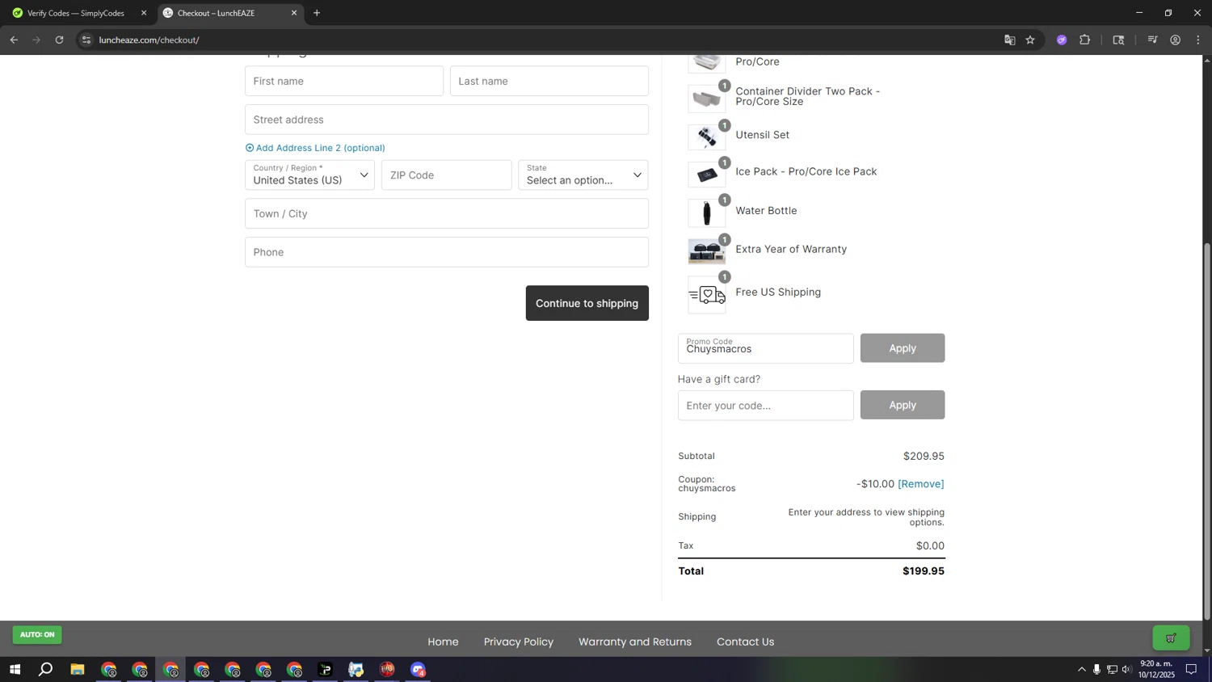Go back using browser back arrow
Viewport: 1212px width, 682px height.
point(14,40)
